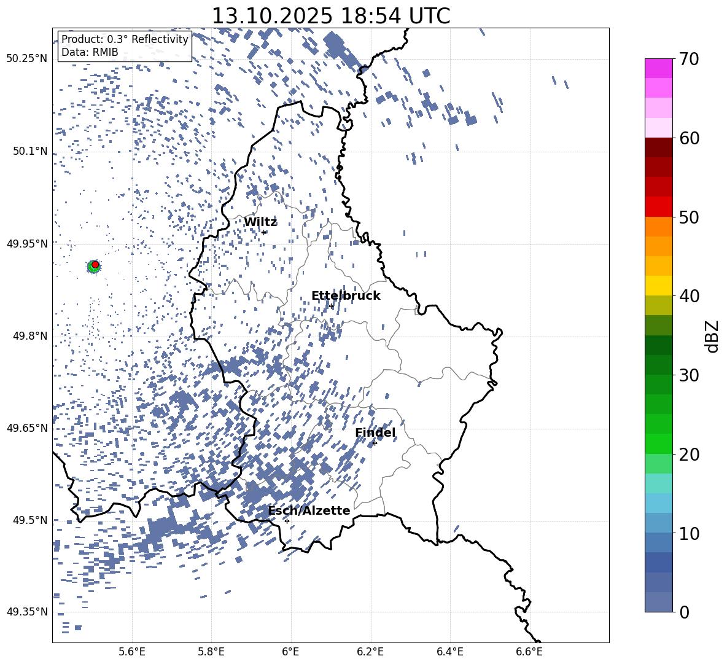Click the 6.2°E longitude tick label
The image size is (727, 664).
[x=370, y=652]
